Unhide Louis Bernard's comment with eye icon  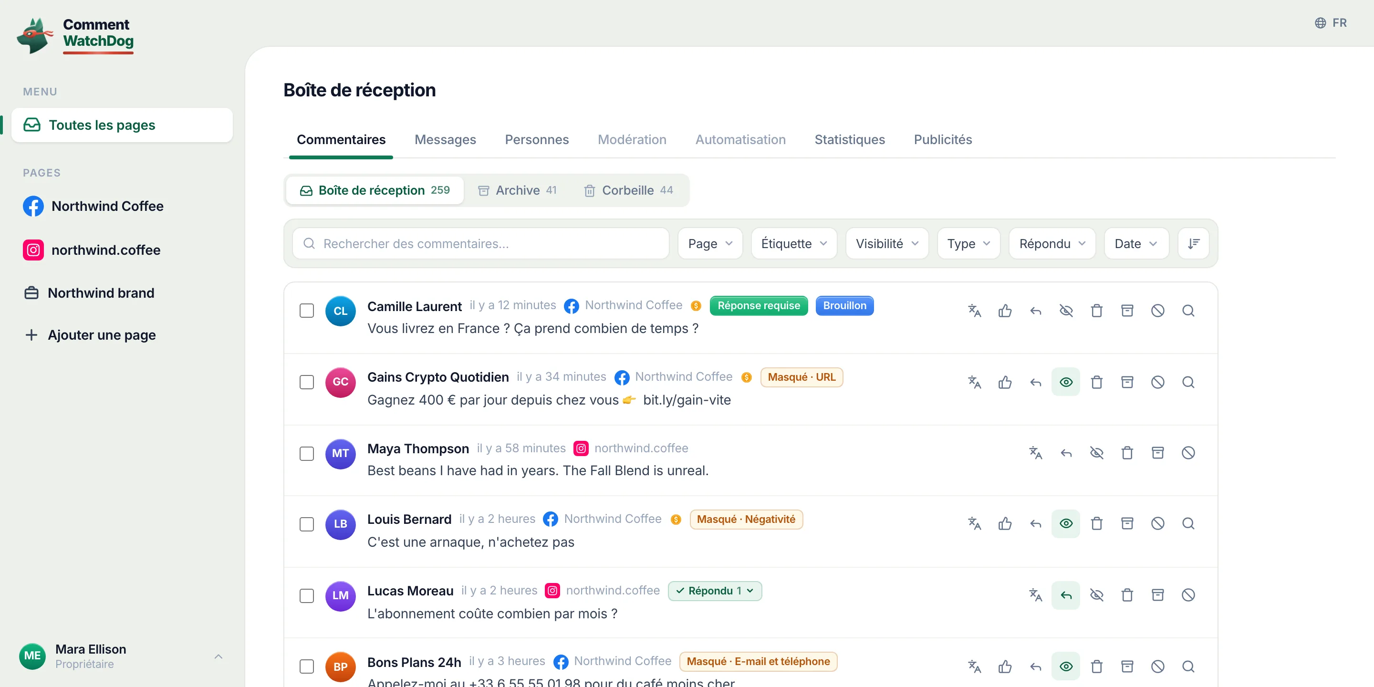pyautogui.click(x=1066, y=524)
